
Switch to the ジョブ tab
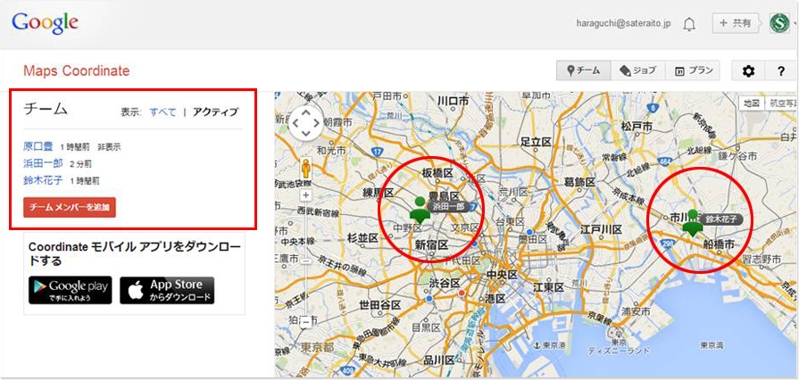(637, 70)
